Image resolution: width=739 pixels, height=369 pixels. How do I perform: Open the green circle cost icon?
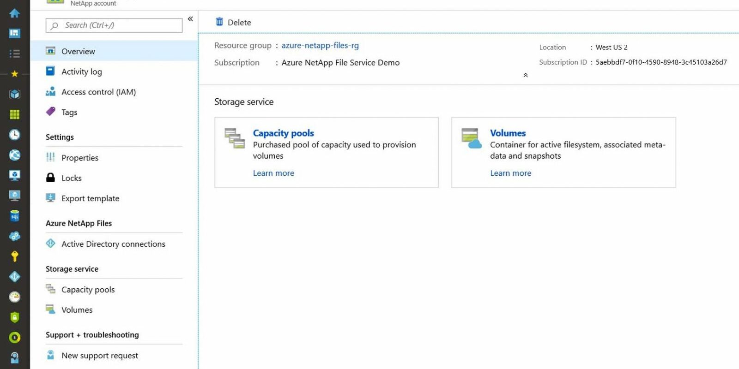14,338
